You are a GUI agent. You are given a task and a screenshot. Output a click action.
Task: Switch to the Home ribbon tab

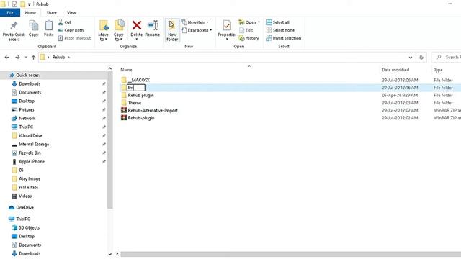tap(30, 13)
